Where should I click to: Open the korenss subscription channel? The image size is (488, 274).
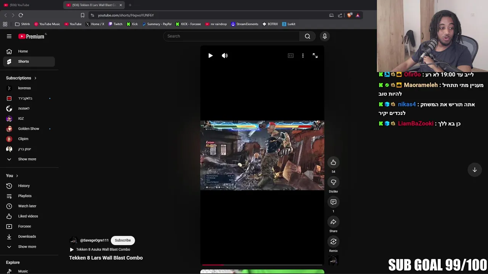(x=29, y=88)
